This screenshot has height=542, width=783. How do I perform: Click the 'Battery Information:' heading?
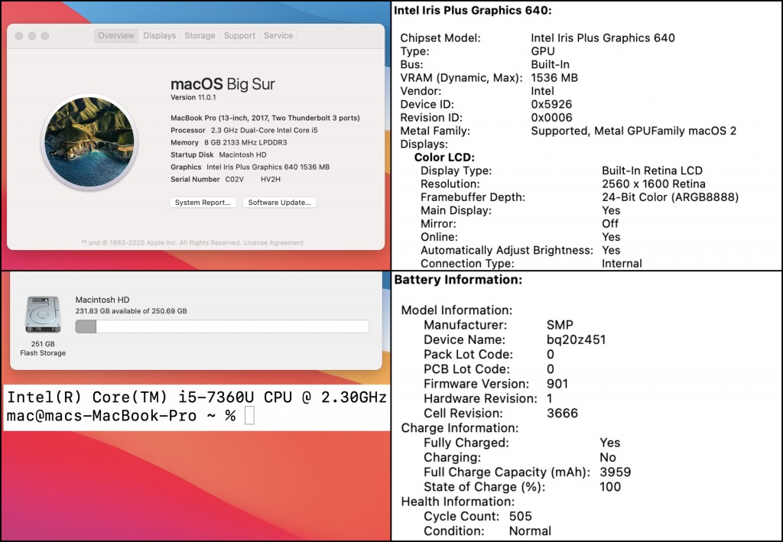(x=458, y=280)
